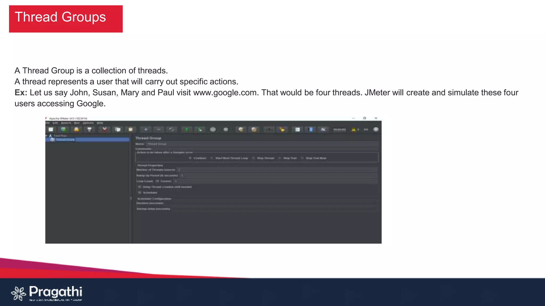Click the Clear results toolbar icon
Image resolution: width=545 pixels, height=306 pixels.
click(x=241, y=129)
